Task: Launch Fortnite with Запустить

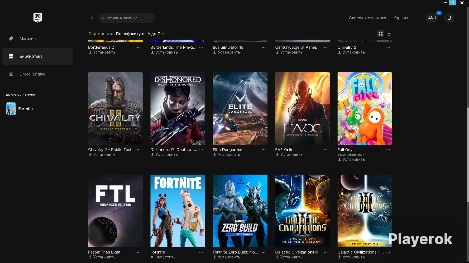Action: pyautogui.click(x=163, y=257)
